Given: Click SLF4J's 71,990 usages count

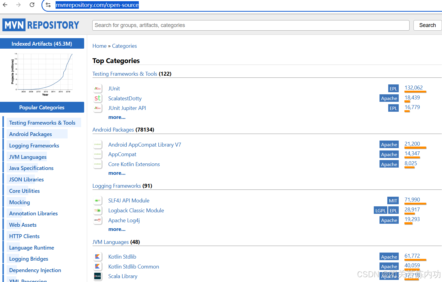Looking at the screenshot, I should 412,200.
